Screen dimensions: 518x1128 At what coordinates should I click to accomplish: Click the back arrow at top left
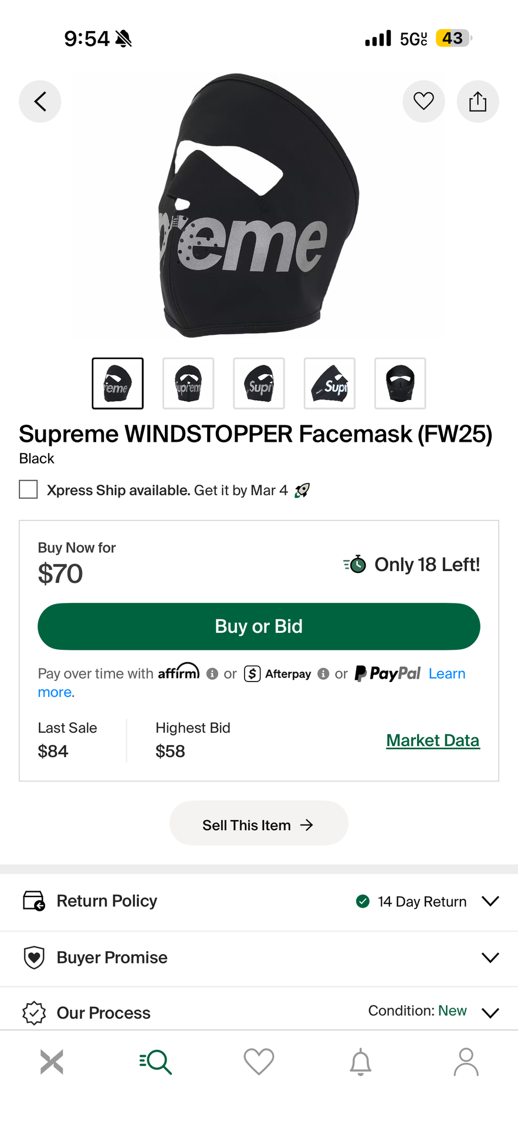[x=39, y=101]
